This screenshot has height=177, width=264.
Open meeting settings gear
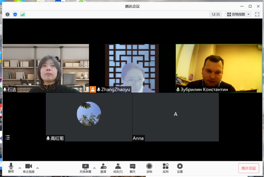(180, 167)
